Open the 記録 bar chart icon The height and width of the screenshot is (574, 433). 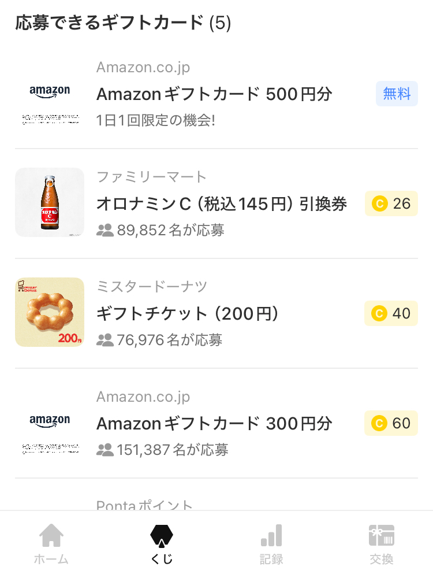point(271,536)
